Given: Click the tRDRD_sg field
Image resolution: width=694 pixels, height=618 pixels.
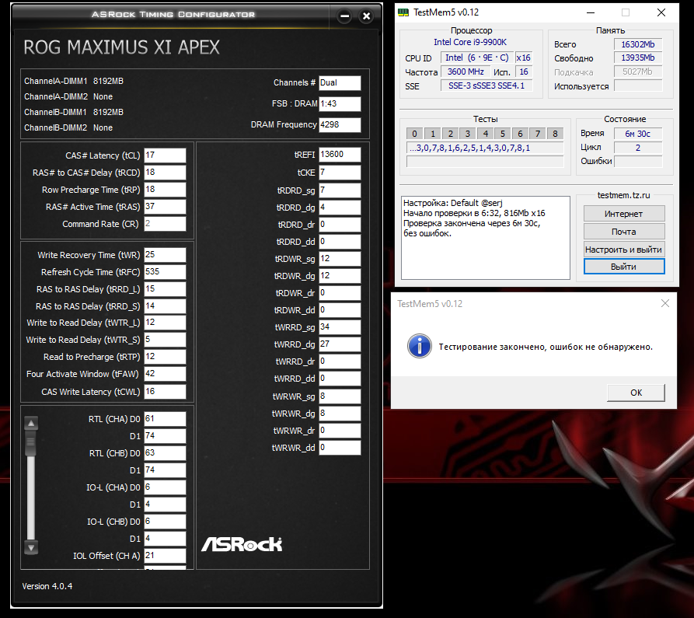Looking at the screenshot, I should (x=340, y=190).
